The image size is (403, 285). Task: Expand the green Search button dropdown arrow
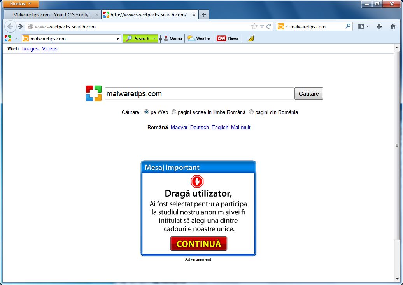click(154, 38)
